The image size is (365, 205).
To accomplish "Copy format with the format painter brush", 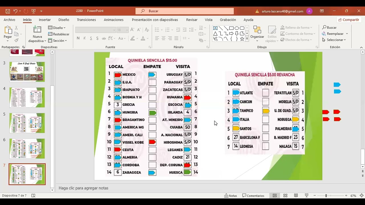I will [16, 40].
